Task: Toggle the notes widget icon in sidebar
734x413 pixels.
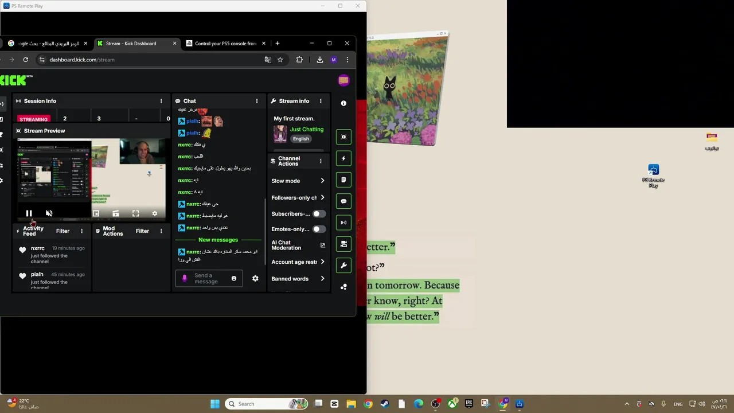Action: (343, 180)
